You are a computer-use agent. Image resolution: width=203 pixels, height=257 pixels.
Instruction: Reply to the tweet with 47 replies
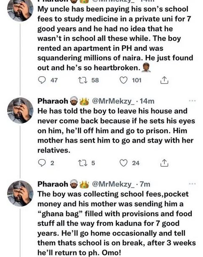[x=42, y=80]
